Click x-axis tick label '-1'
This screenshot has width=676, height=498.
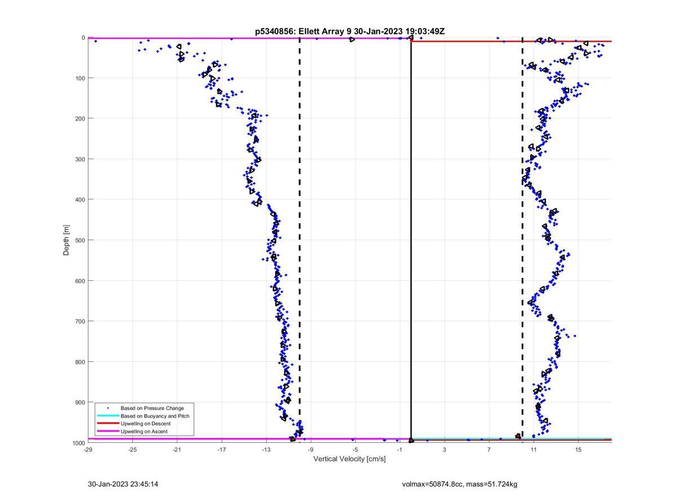pyautogui.click(x=399, y=449)
